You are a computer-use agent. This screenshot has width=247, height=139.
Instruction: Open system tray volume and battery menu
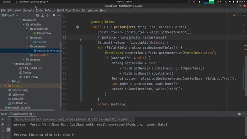pyautogui.click(x=235, y=2)
